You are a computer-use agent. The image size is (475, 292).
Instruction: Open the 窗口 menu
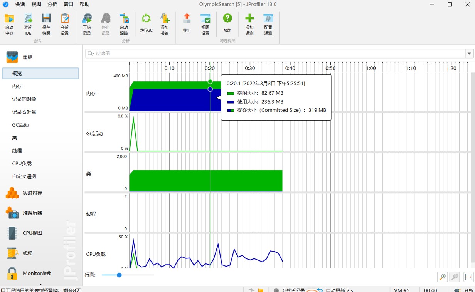coord(68,4)
